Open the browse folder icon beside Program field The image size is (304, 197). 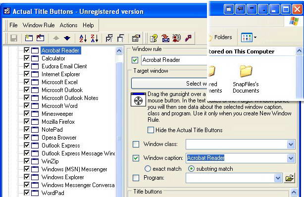coord(289,178)
